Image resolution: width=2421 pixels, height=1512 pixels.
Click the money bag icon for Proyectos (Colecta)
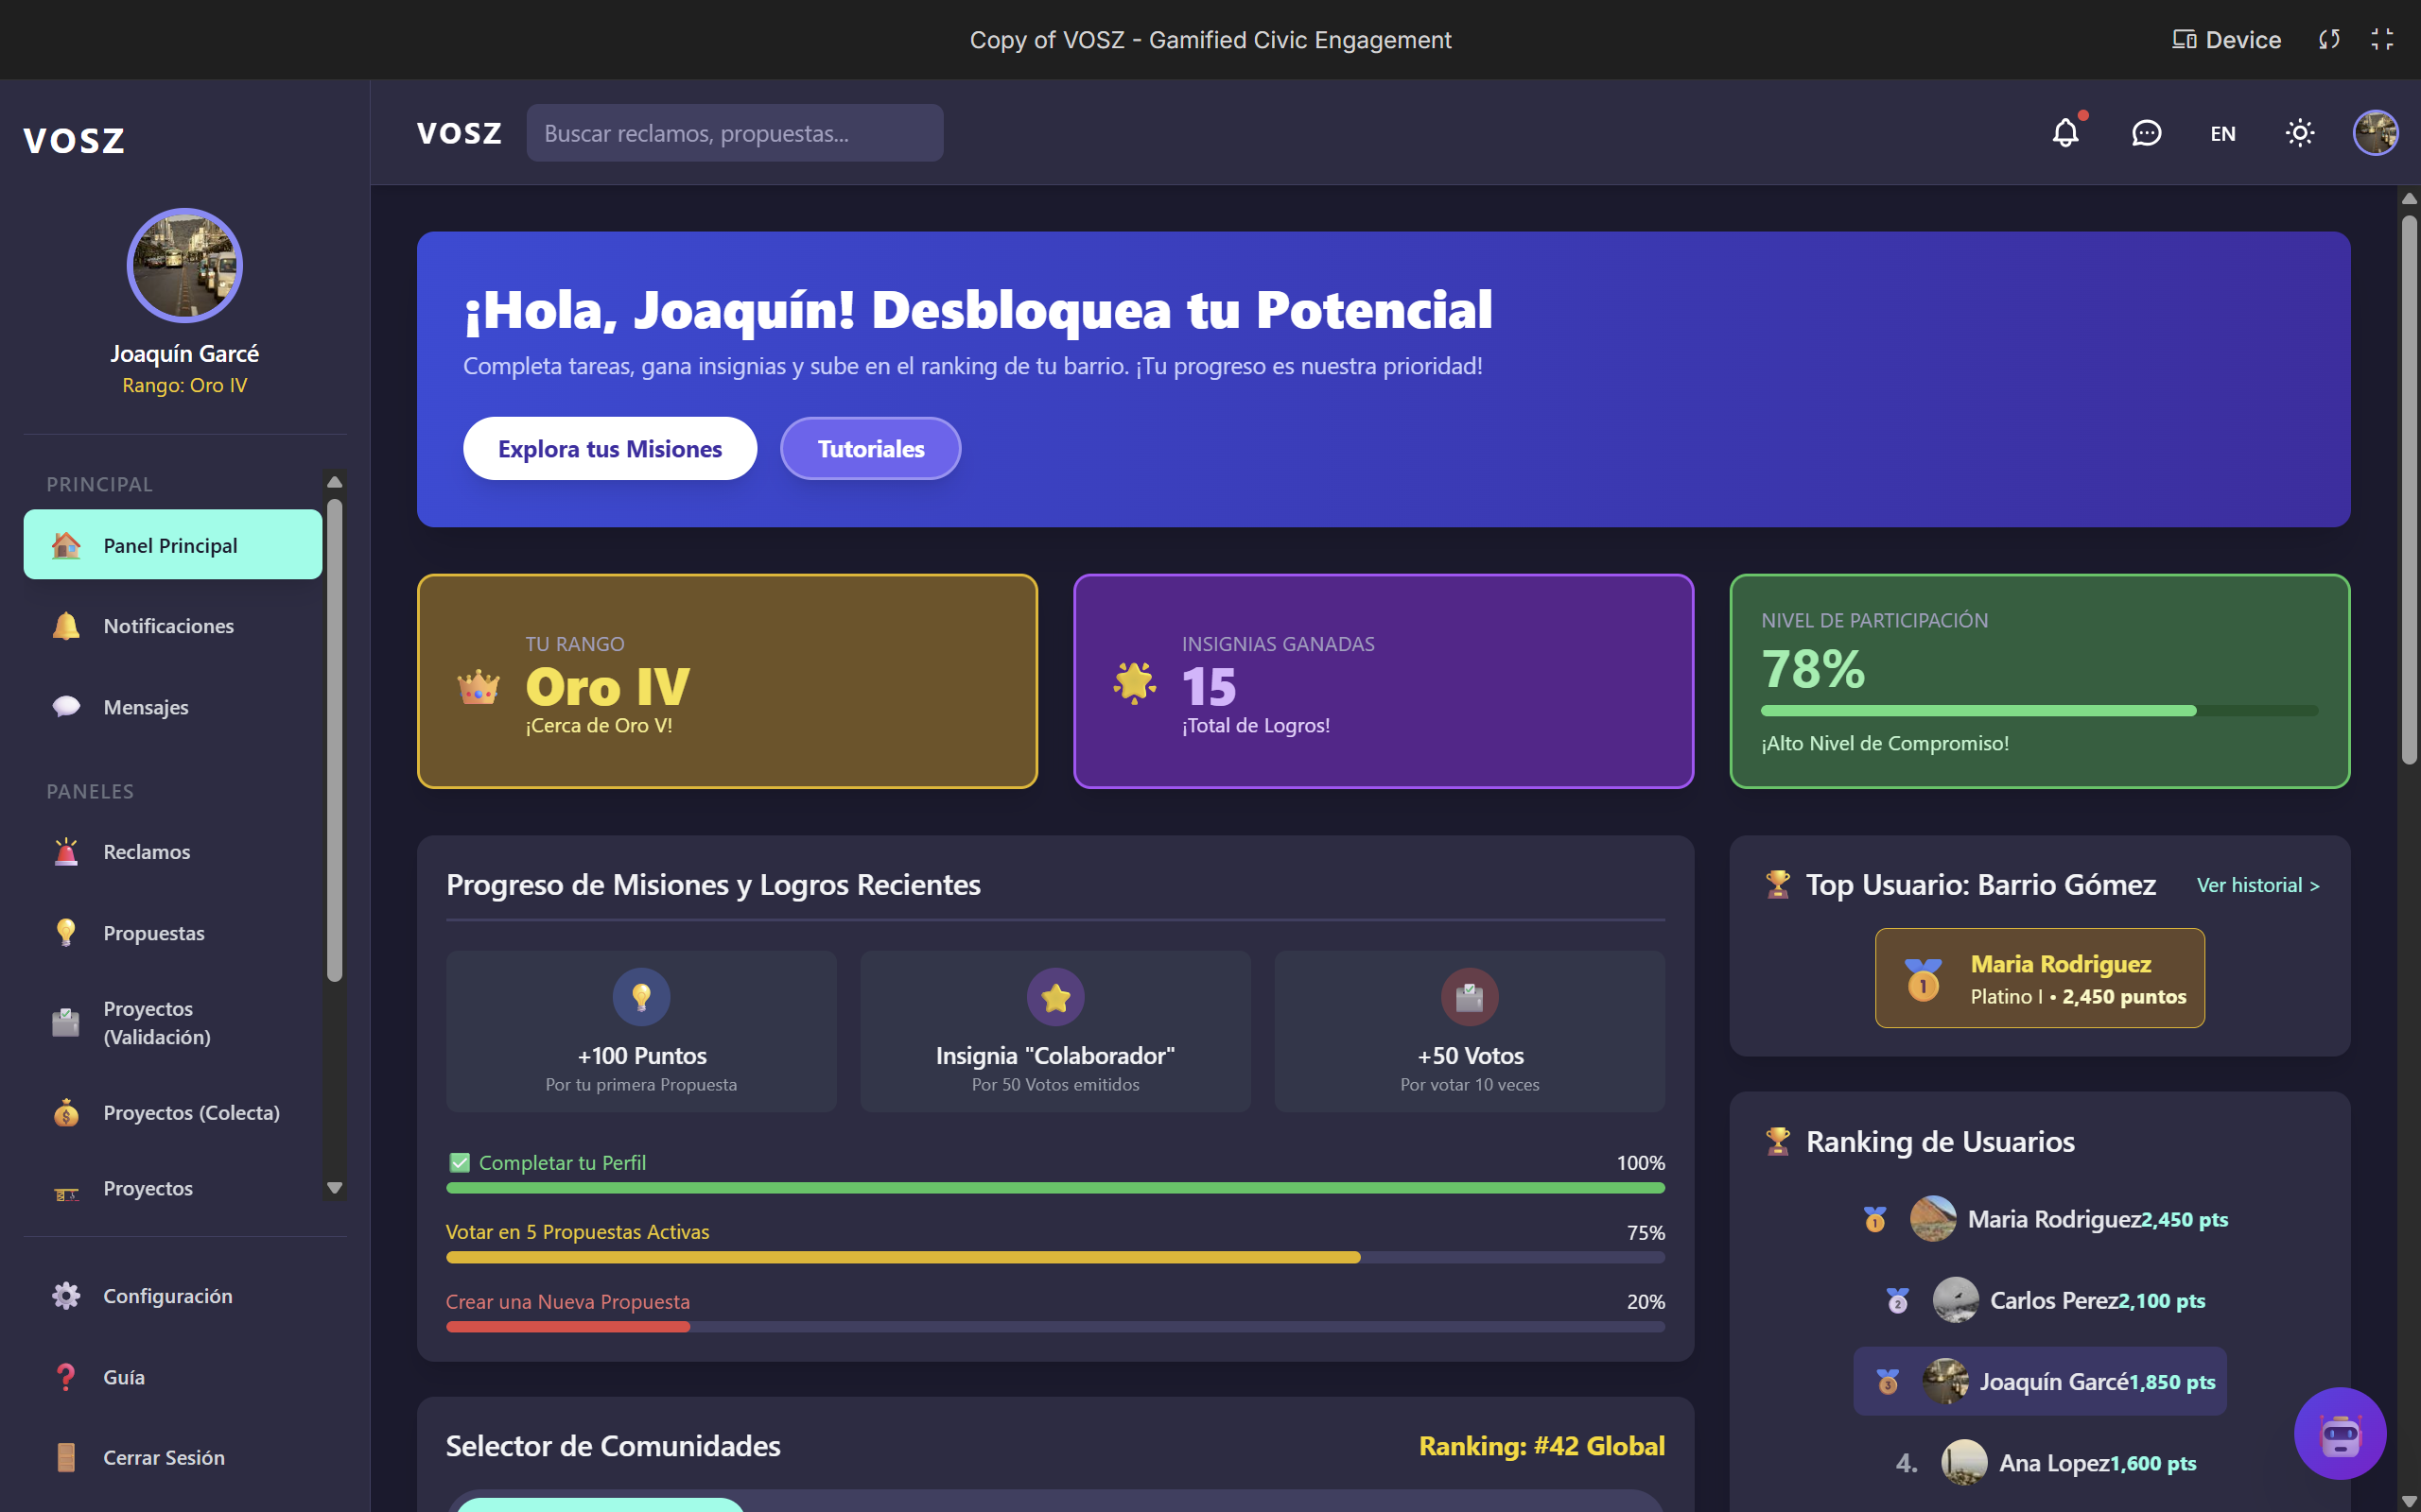pos(66,1112)
